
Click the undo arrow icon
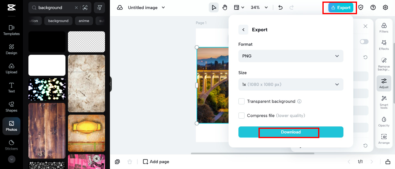pos(280,7)
